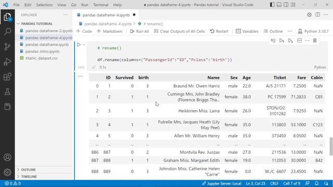333x187 pixels.
Task: Open the File menu
Action: [16, 5]
